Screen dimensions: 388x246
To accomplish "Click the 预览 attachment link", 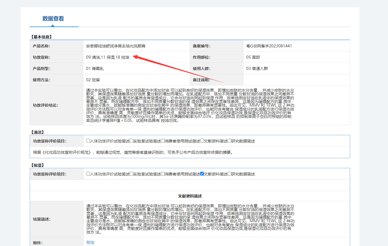I will point(90,243).
